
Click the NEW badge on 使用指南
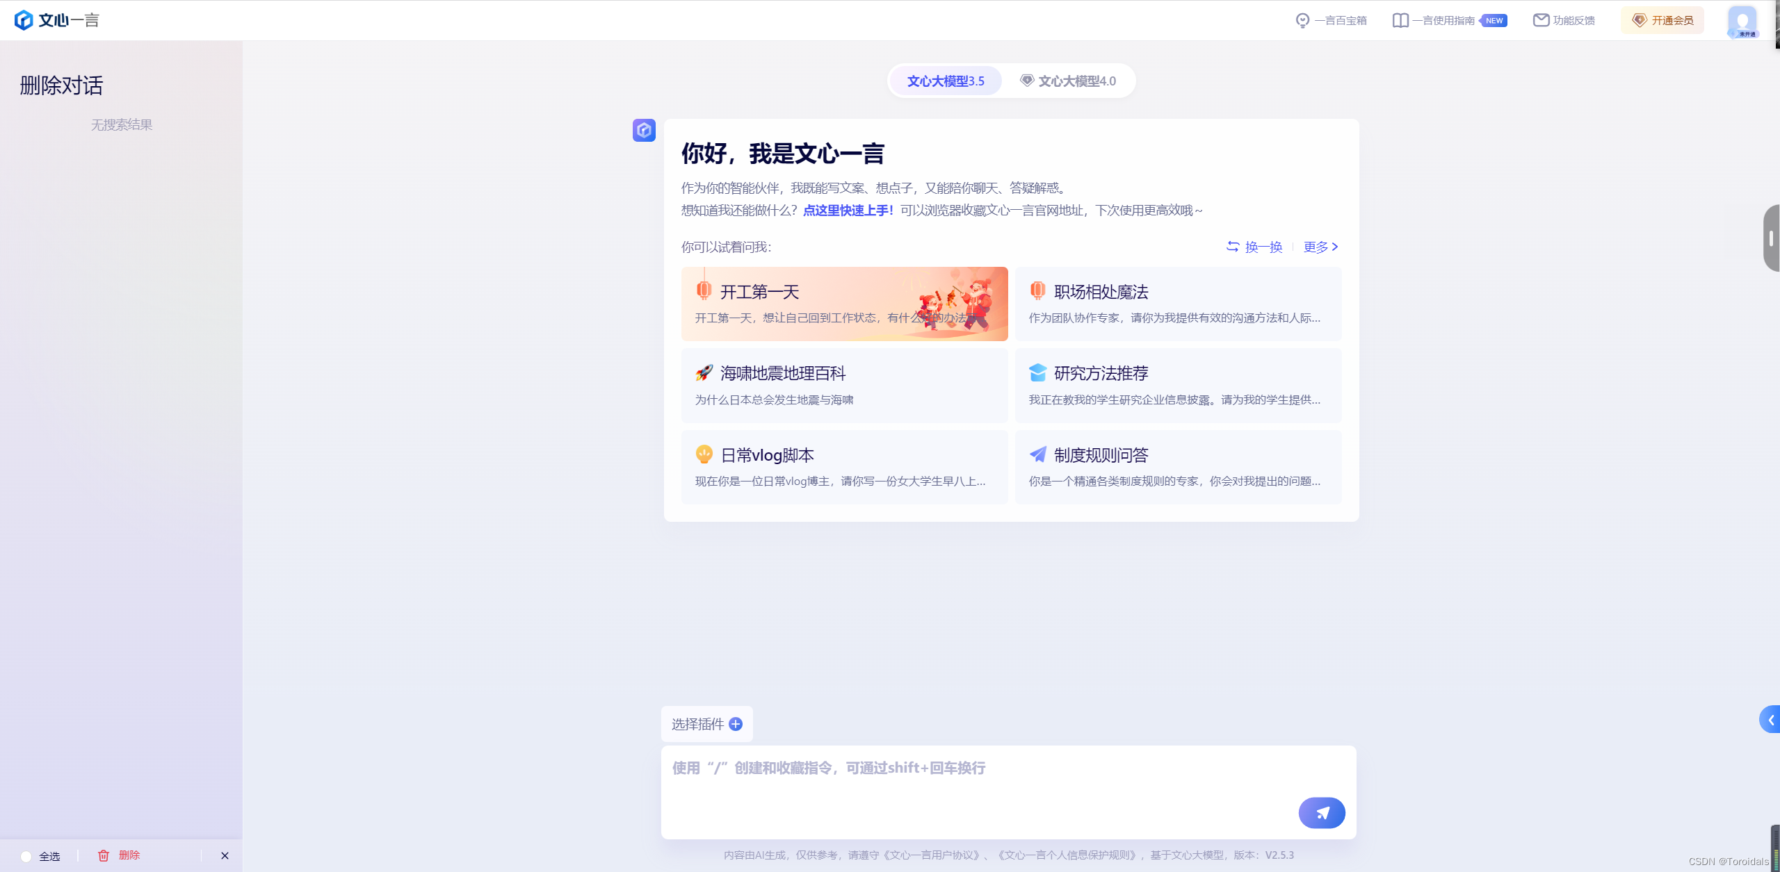(x=1494, y=21)
